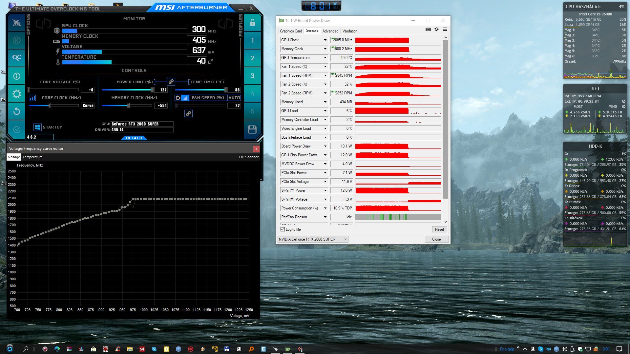Open the notification center icon
The image size is (630, 354).
pos(619,349)
